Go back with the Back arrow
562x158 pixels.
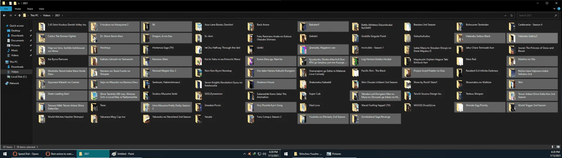coord(4,16)
